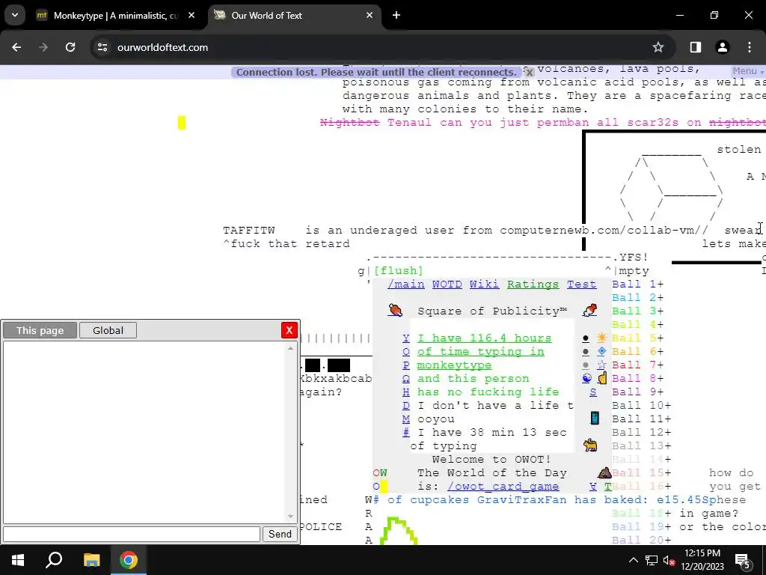The height and width of the screenshot is (575, 766).
Task: Open the OWOT Menu dropdown
Action: pos(748,71)
